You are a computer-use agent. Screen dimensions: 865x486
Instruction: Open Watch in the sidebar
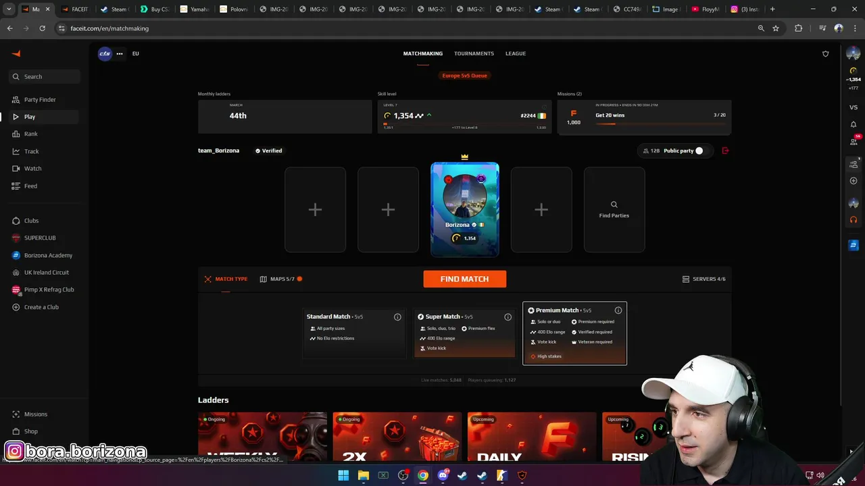tap(32, 169)
